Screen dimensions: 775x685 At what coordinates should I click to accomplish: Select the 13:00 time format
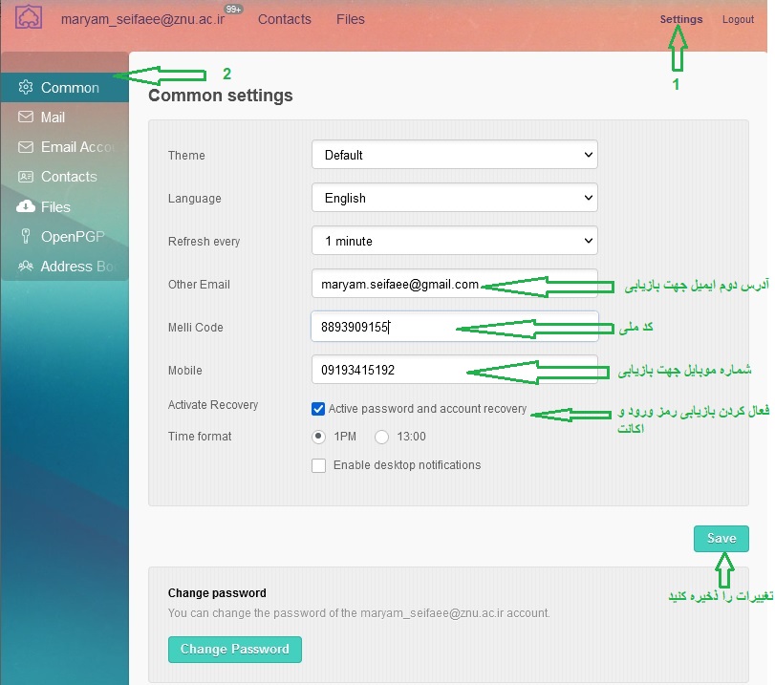(x=381, y=437)
